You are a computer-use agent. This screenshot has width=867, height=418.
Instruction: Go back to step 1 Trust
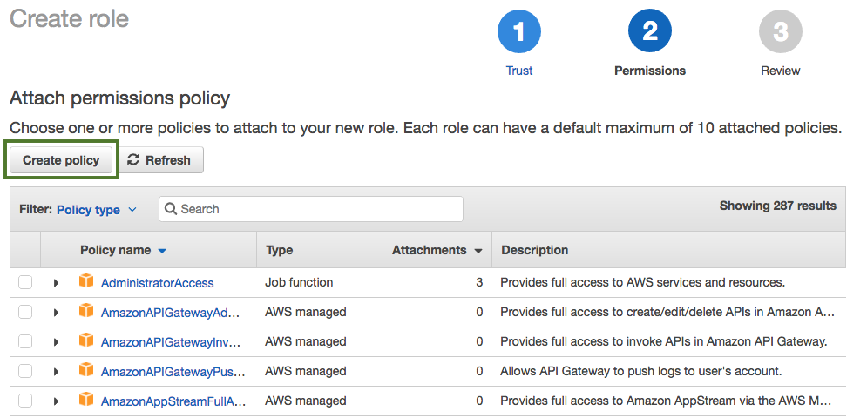pyautogui.click(x=519, y=33)
